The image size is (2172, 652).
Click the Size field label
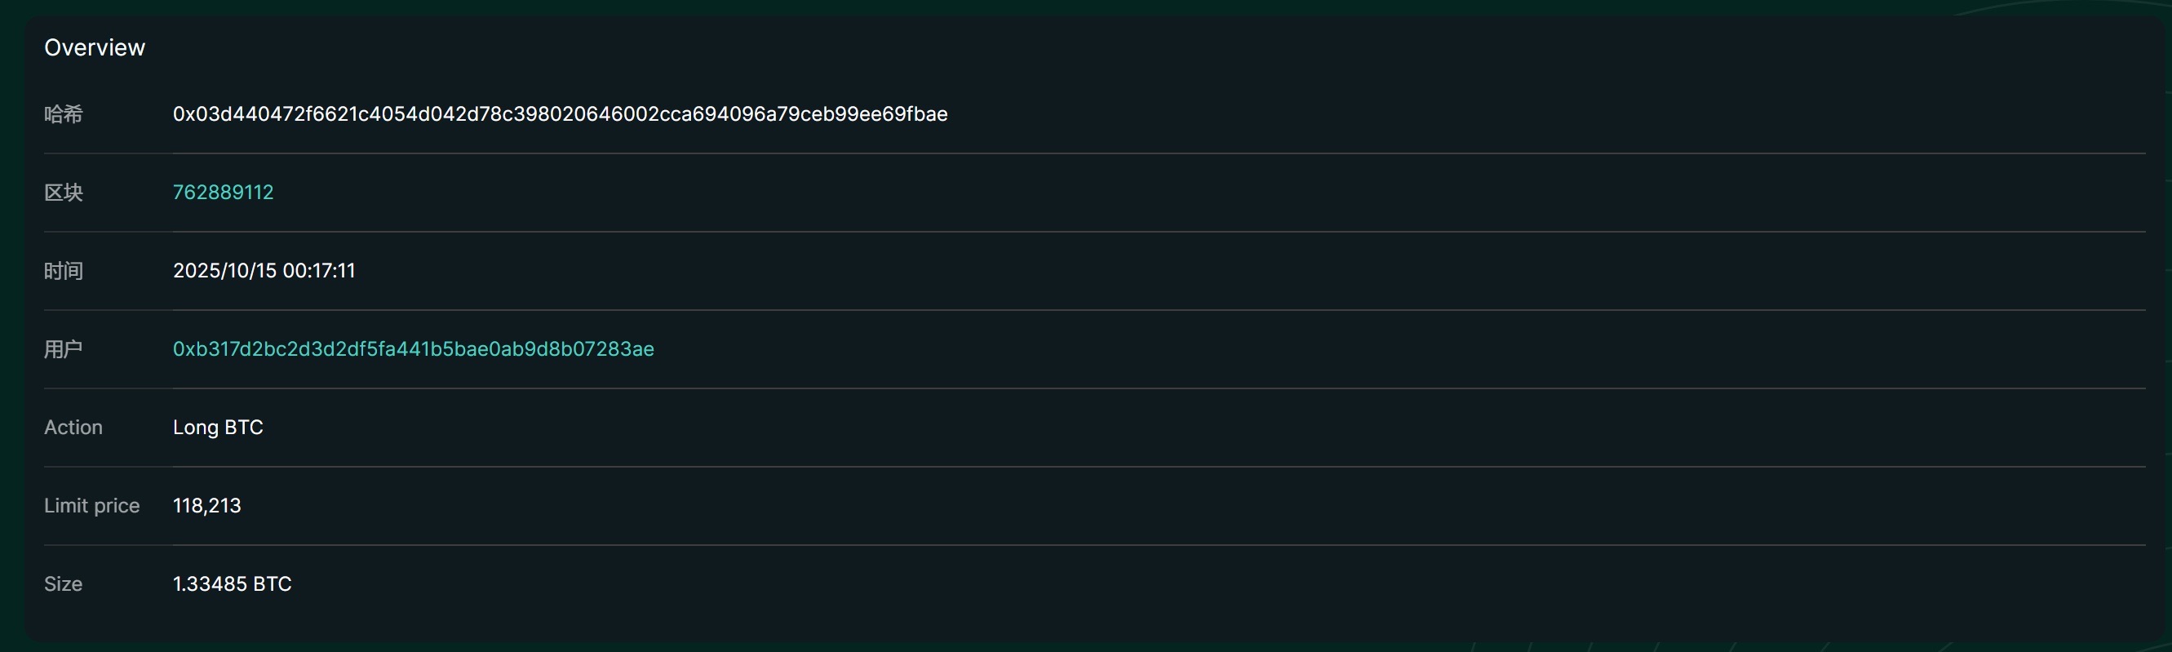tap(64, 584)
